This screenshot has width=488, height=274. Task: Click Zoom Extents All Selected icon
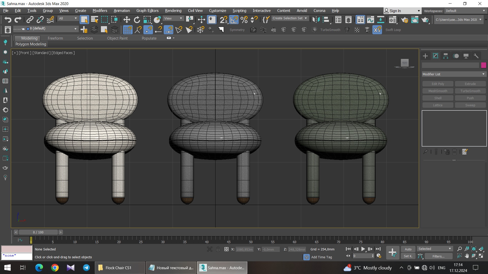click(x=481, y=249)
